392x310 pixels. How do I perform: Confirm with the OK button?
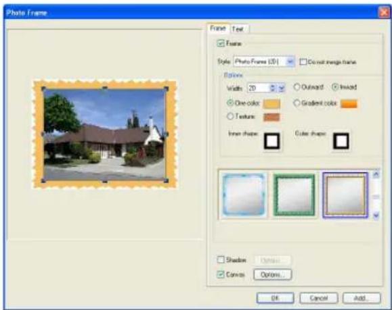[275, 298]
